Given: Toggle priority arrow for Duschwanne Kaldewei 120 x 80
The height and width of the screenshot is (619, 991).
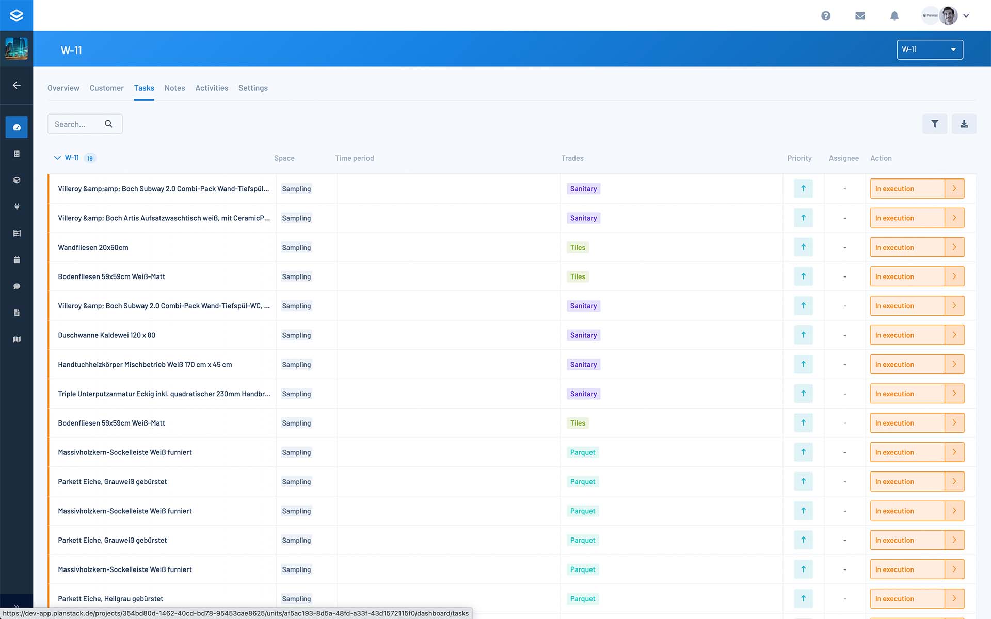Looking at the screenshot, I should click(x=803, y=335).
